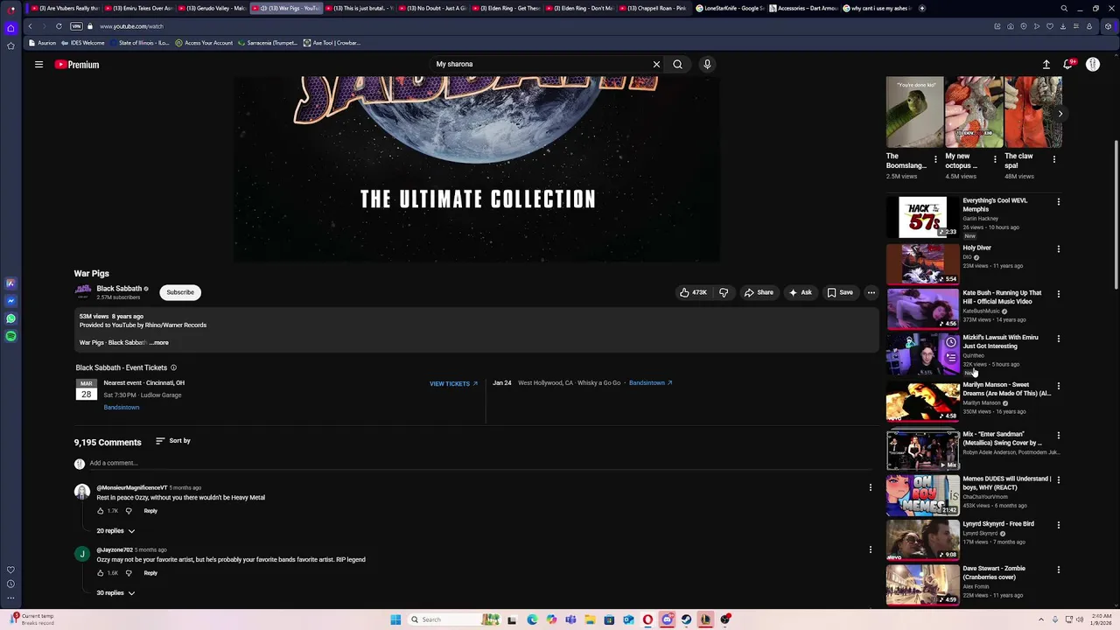Open Discord from the taskbar

pos(667,619)
